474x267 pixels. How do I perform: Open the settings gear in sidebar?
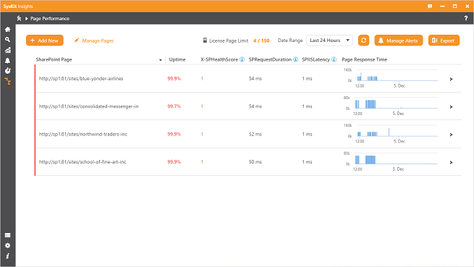[x=7, y=245]
